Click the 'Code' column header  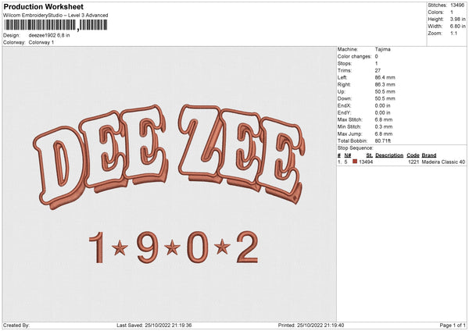(x=413, y=155)
